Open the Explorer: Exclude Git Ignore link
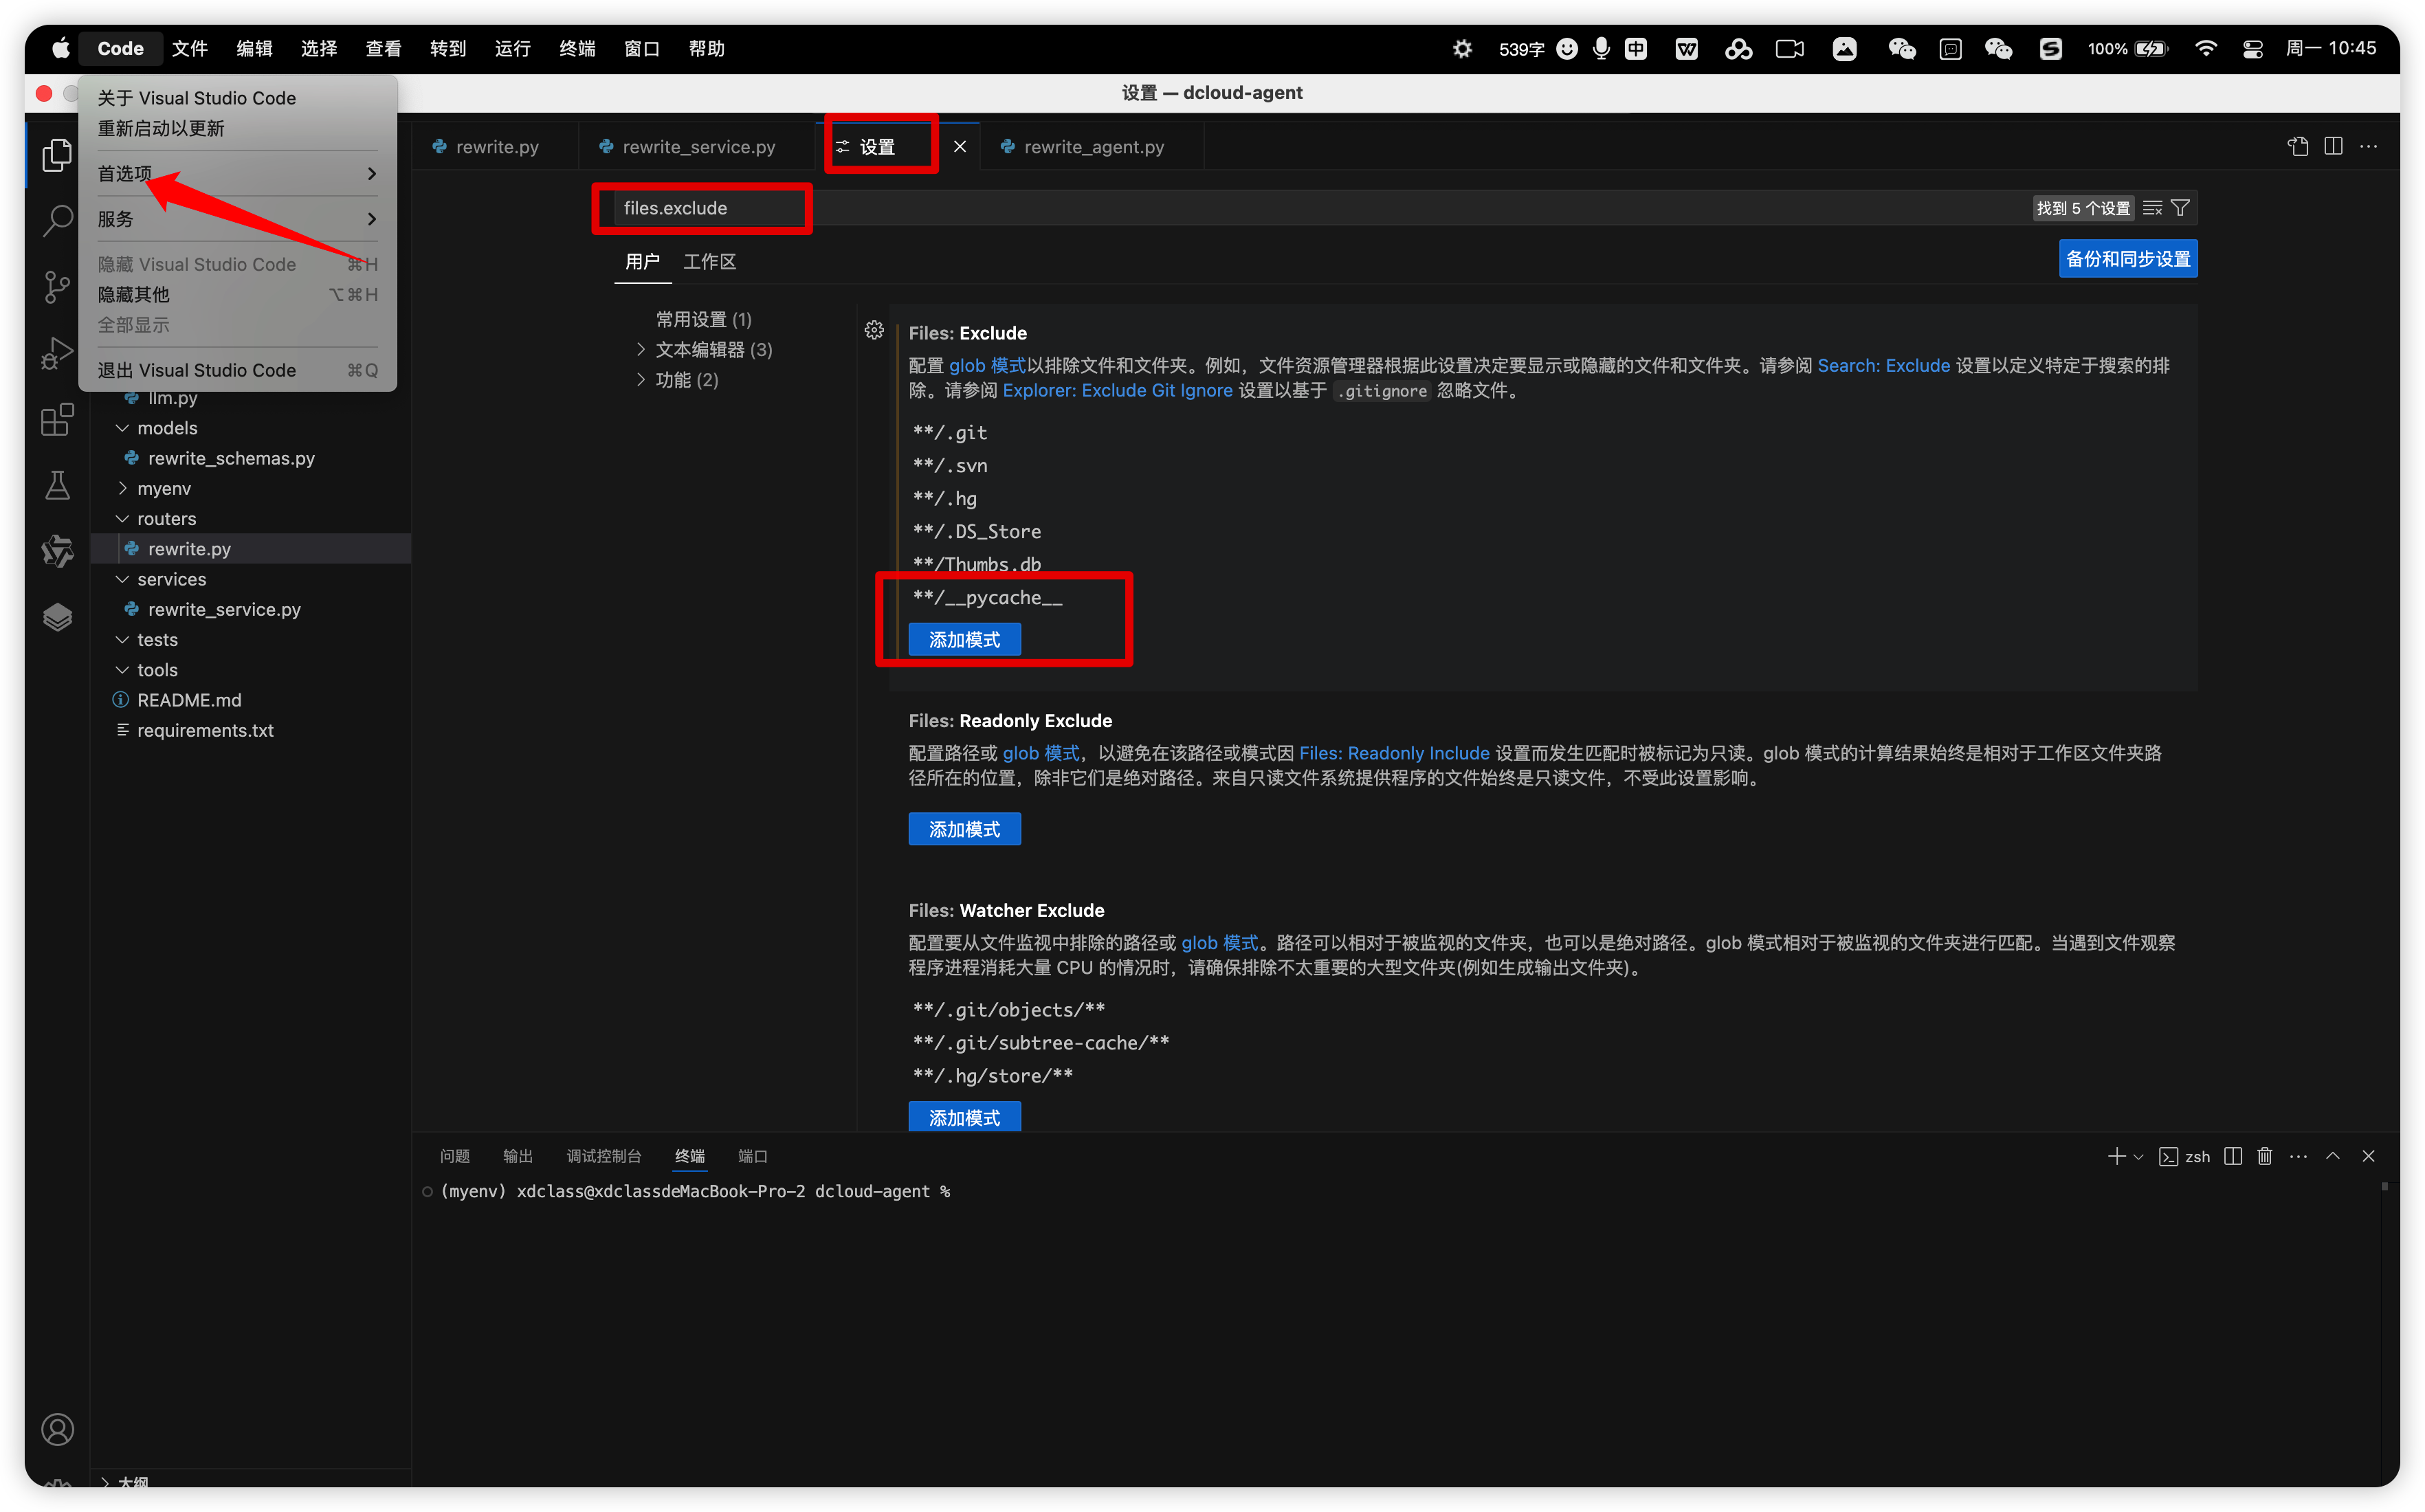This screenshot has height=1512, width=2425. 1116,390
